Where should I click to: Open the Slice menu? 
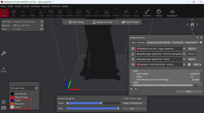coord(18,6)
